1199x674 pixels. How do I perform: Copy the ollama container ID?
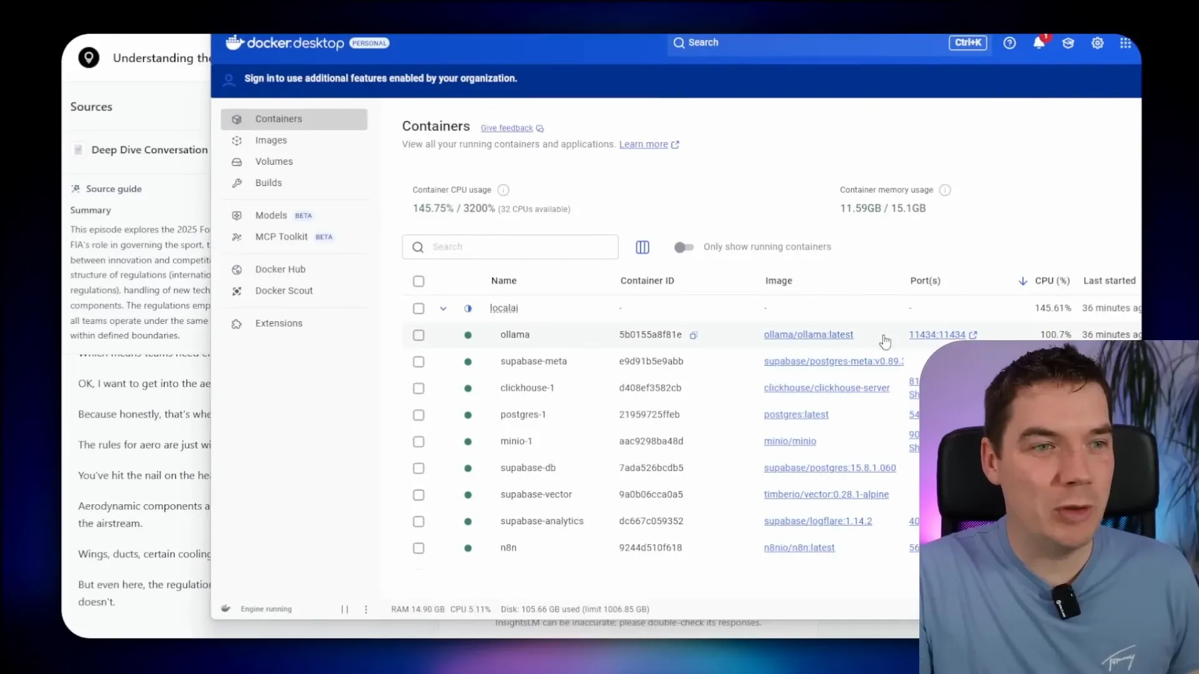(693, 335)
